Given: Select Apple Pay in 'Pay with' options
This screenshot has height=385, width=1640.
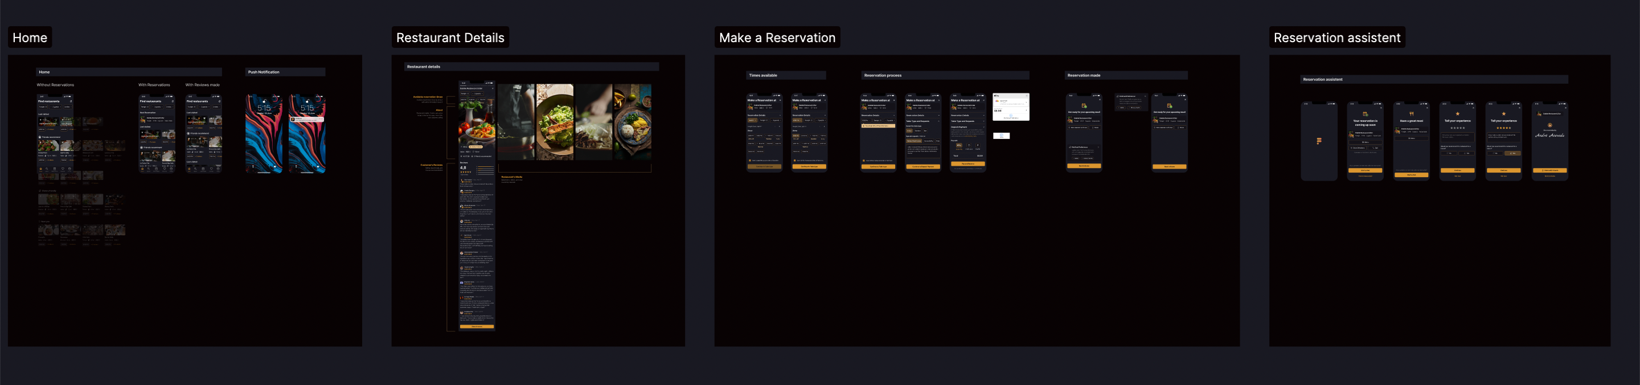Looking at the screenshot, I should [959, 146].
